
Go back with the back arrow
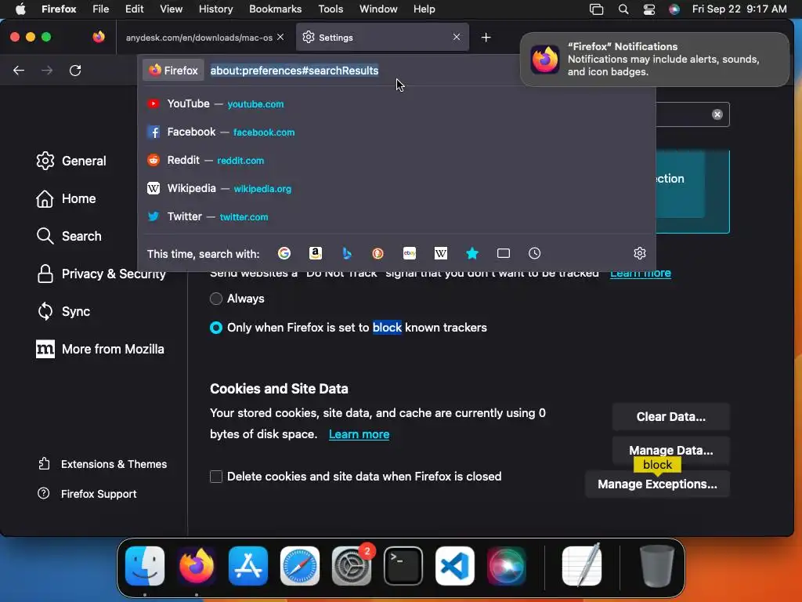click(x=19, y=70)
